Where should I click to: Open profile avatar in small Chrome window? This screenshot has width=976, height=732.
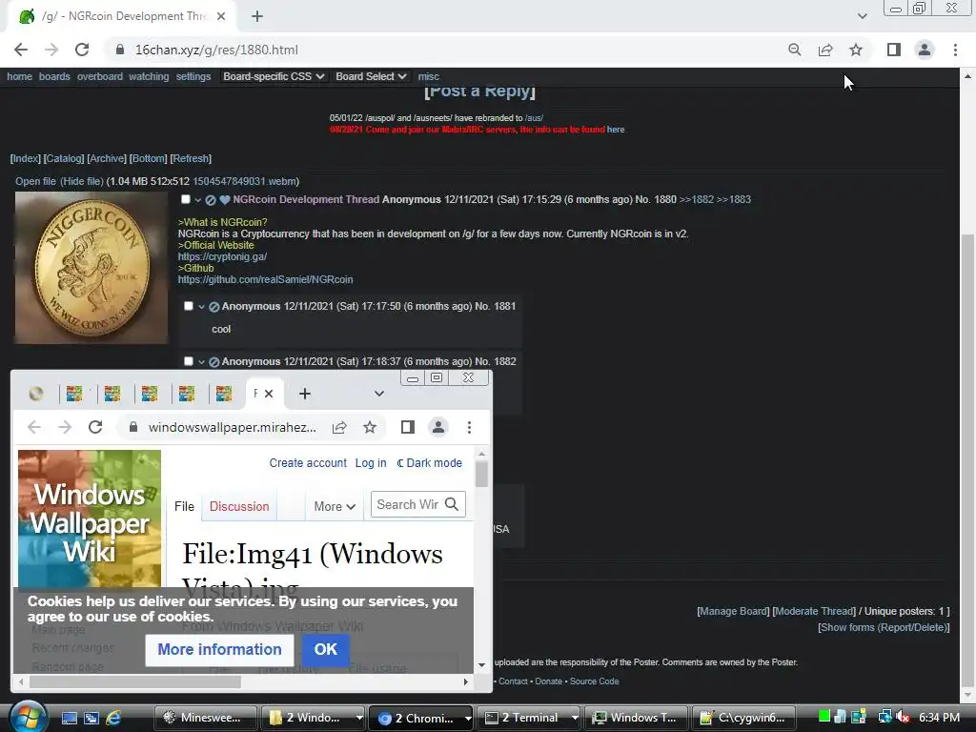coord(438,427)
